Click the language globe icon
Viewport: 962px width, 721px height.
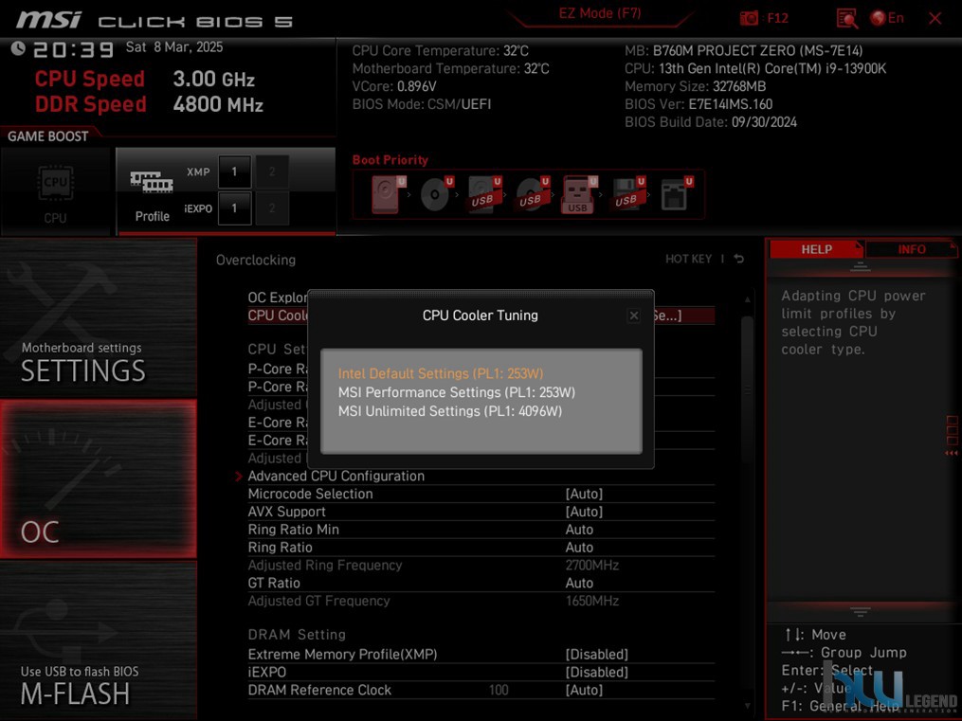click(x=878, y=18)
